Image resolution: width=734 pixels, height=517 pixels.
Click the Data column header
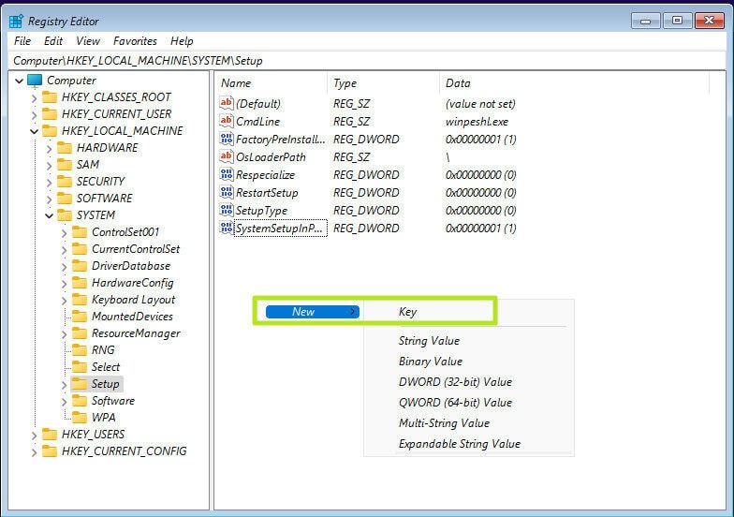point(458,83)
